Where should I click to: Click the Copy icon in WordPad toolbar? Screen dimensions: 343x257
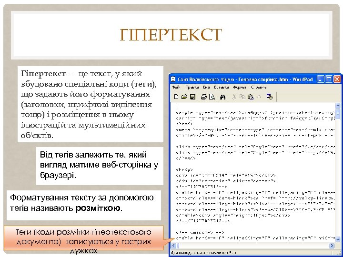click(x=242, y=97)
